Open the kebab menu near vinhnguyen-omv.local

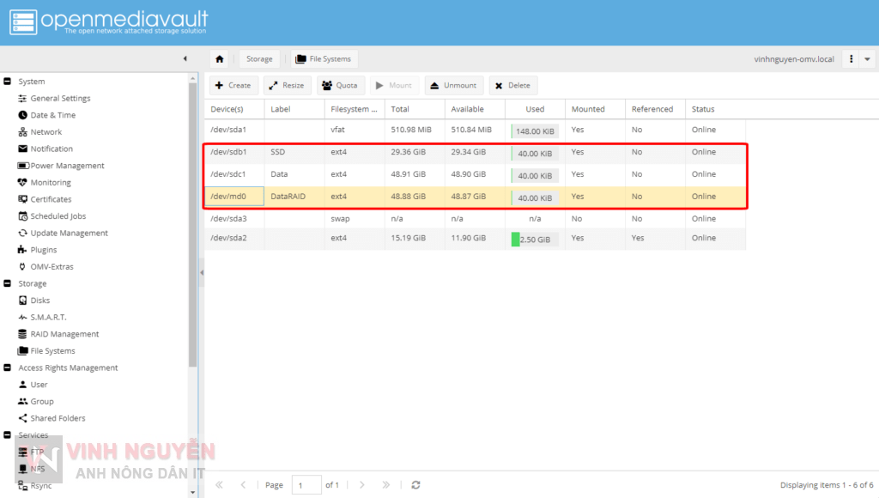pos(849,58)
